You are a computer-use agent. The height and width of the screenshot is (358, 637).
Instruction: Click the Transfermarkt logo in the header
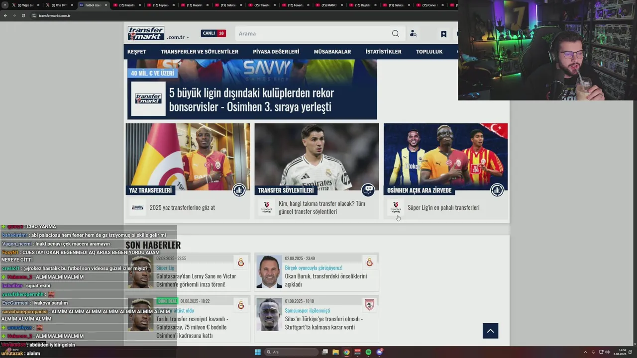tap(146, 33)
